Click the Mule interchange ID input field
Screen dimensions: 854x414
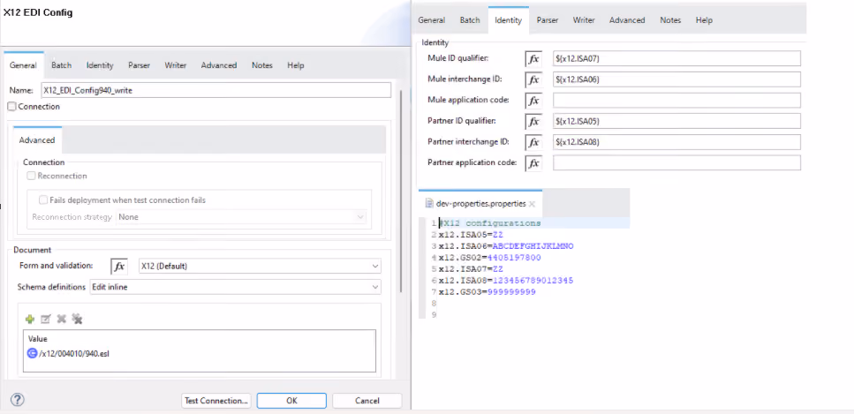tap(677, 79)
